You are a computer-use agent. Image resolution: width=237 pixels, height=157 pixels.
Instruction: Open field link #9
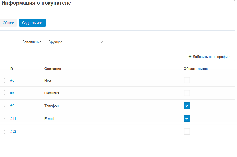coord(12,106)
